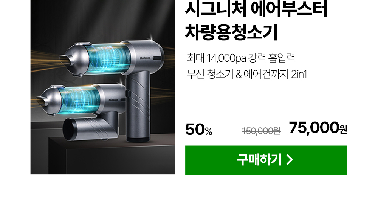Click the chevron arrow beside 구매하기

[290, 160]
